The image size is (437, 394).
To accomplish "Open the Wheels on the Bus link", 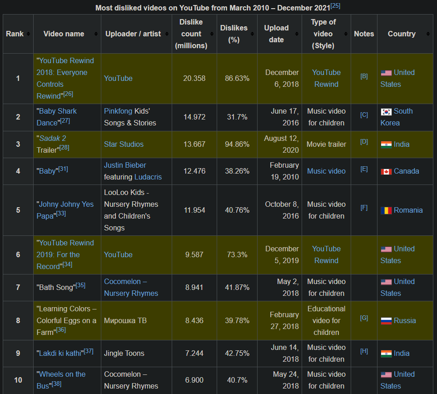I will [61, 380].
